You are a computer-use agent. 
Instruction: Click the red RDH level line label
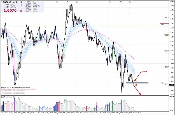tap(162, 24)
